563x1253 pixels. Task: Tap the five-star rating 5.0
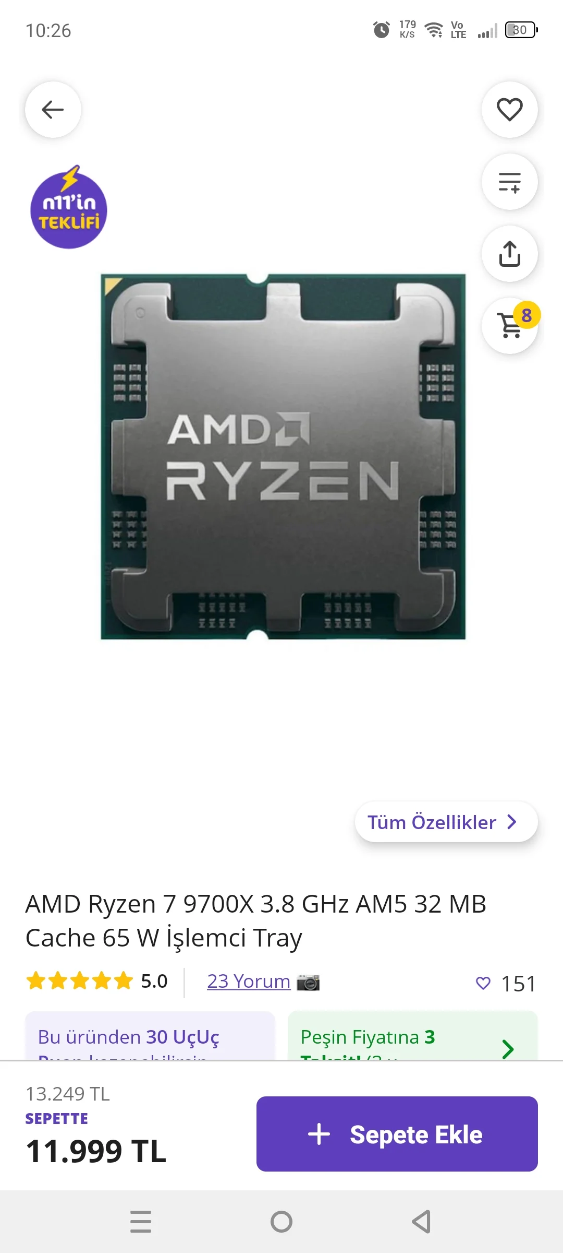(97, 981)
